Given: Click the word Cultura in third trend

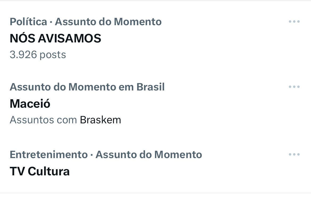Looking at the screenshot, I should coord(49,171).
